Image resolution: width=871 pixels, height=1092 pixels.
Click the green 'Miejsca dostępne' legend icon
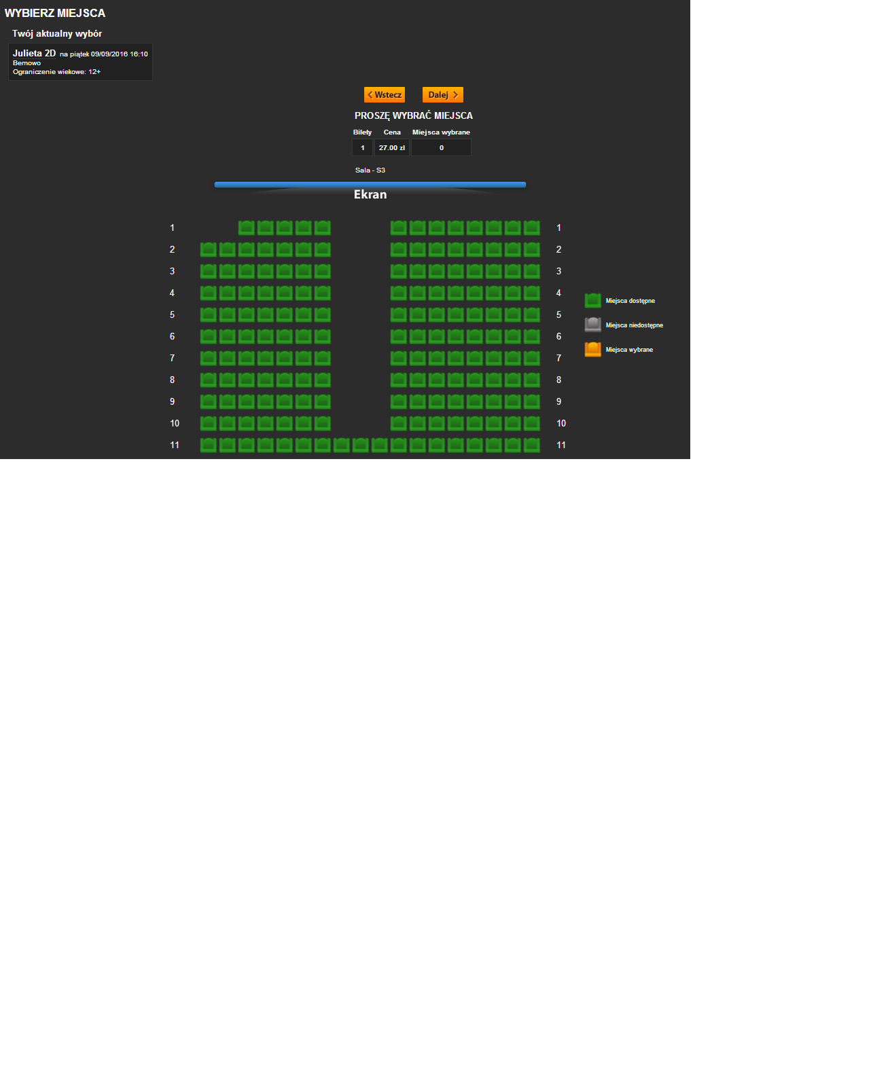coord(592,300)
